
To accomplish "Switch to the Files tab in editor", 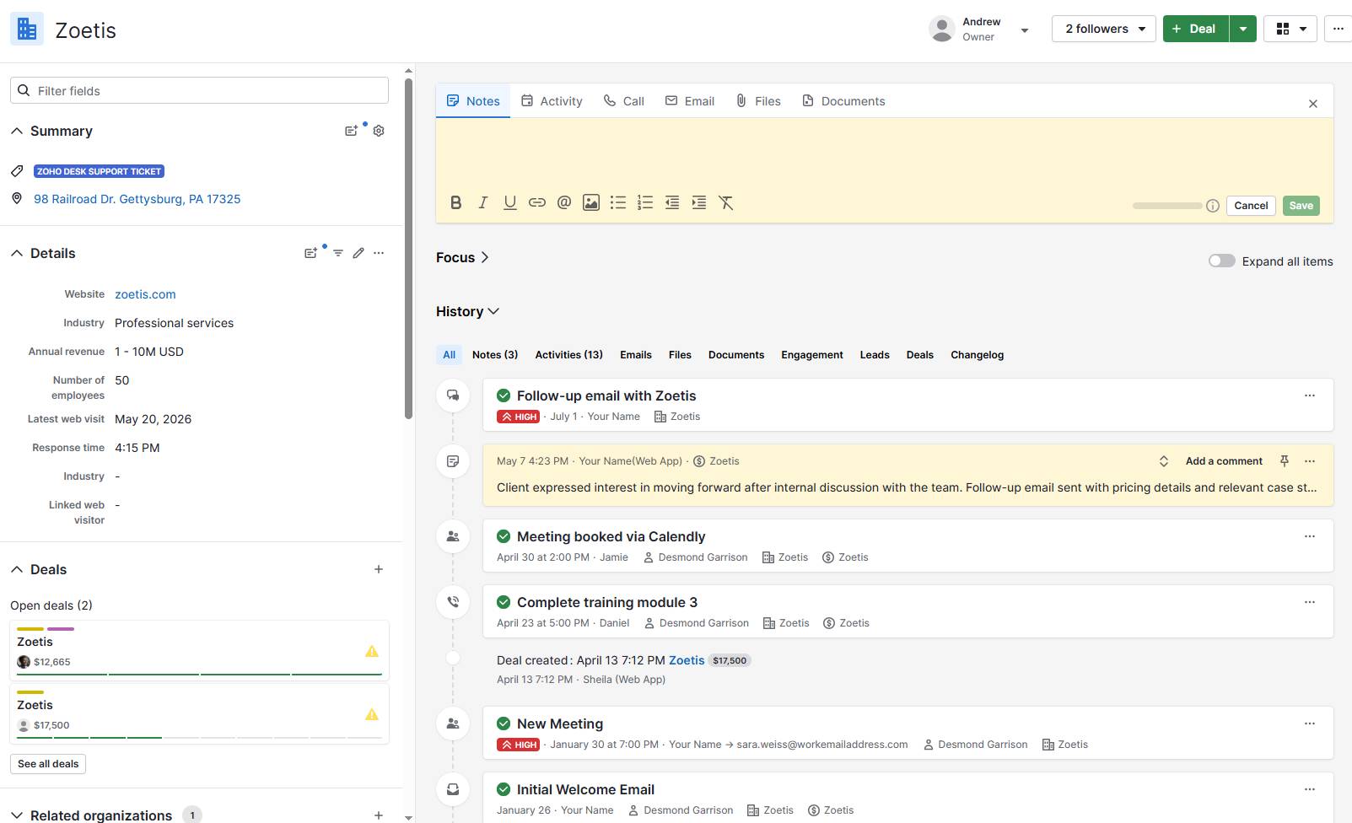I will (x=758, y=101).
